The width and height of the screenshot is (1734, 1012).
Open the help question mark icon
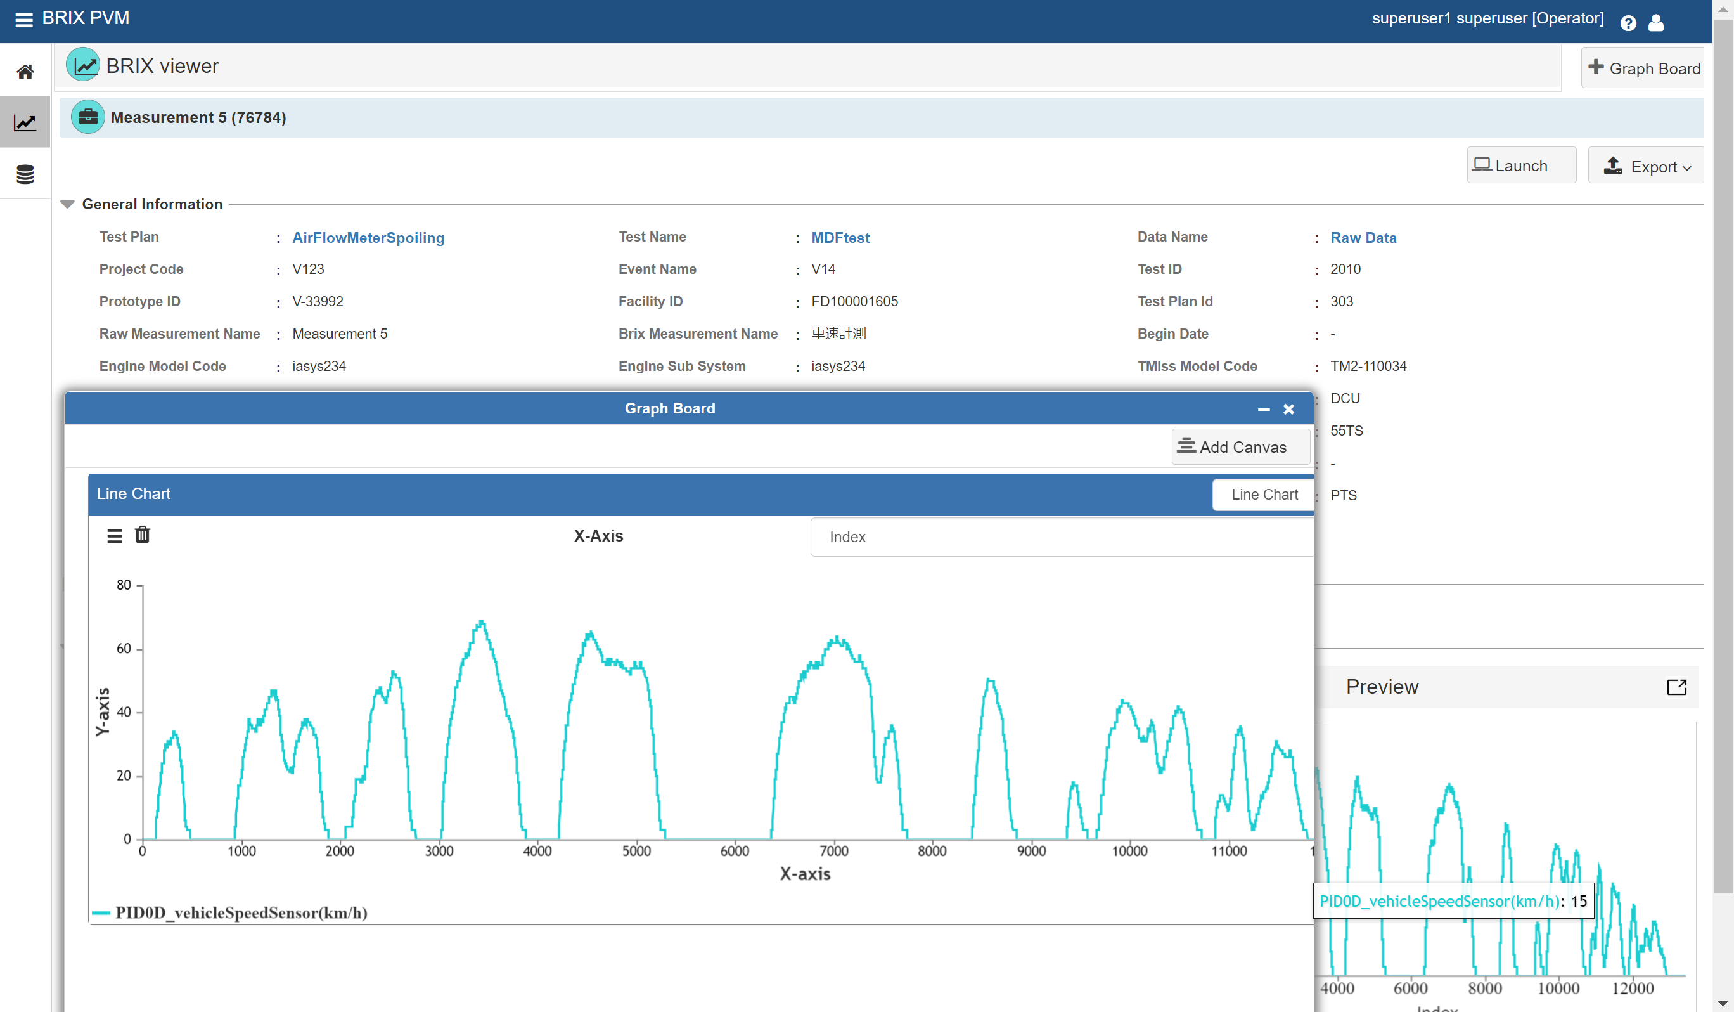point(1628,23)
